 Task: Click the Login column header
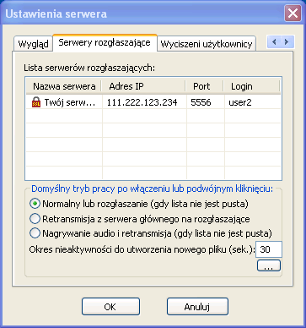[x=252, y=86]
